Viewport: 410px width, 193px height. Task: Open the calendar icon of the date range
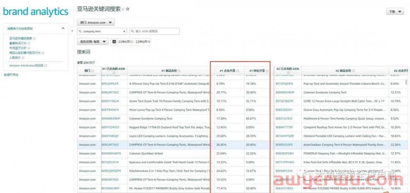pos(114,41)
